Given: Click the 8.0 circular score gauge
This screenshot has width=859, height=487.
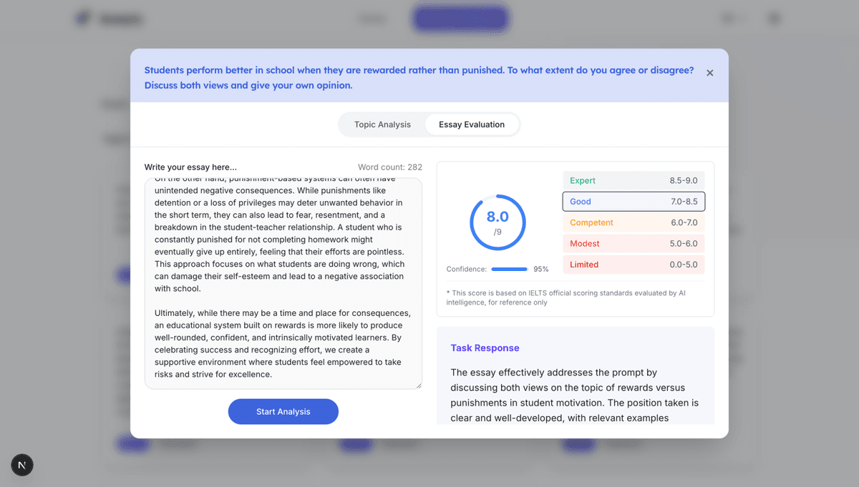Looking at the screenshot, I should point(498,222).
